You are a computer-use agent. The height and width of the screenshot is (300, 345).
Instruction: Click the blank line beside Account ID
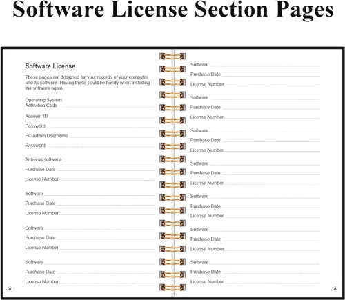pos(101,118)
